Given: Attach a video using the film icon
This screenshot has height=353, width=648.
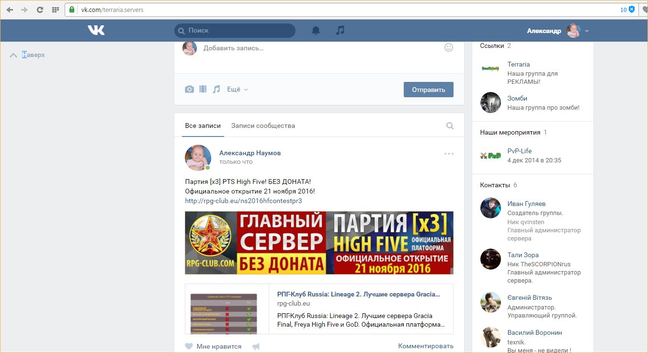Looking at the screenshot, I should coord(203,89).
